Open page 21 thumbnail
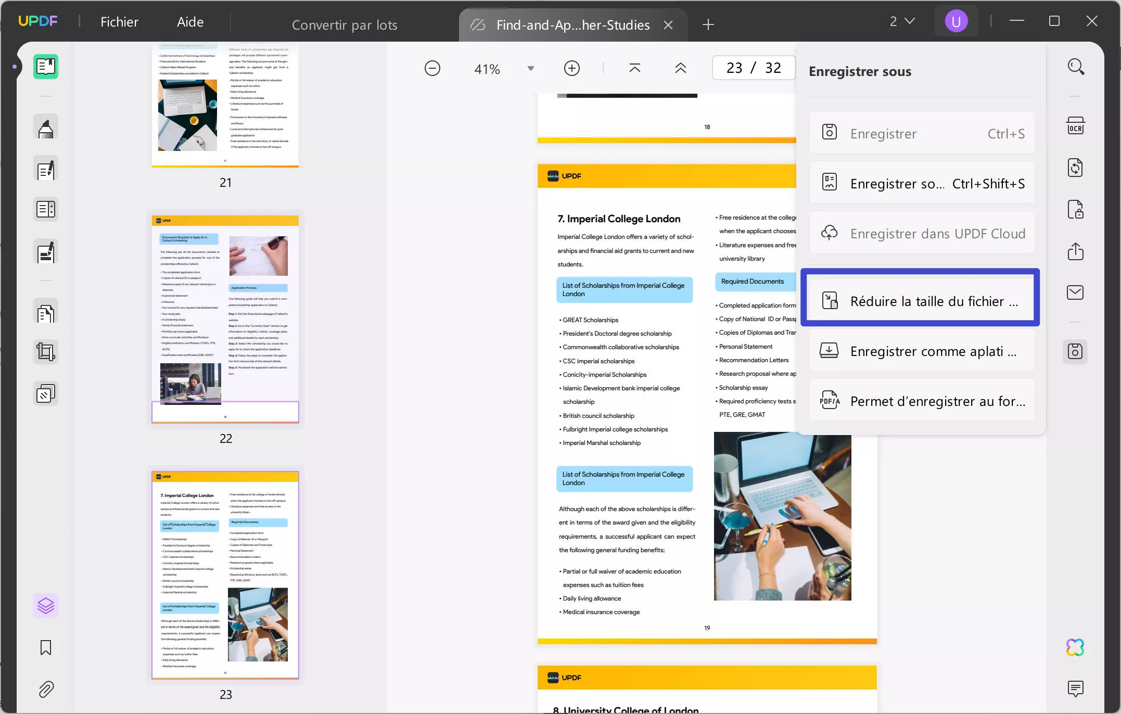This screenshot has width=1121, height=714. click(x=225, y=105)
